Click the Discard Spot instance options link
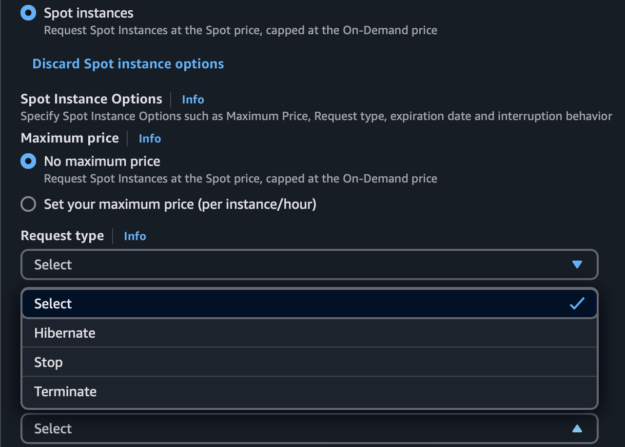The width and height of the screenshot is (625, 447). click(x=128, y=64)
